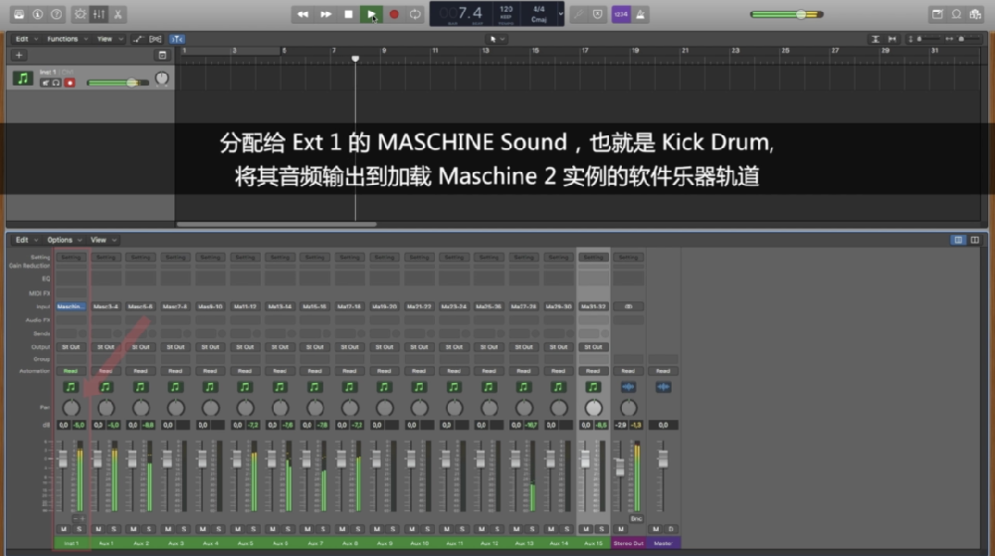The image size is (995, 556).
Task: Toggle the Flex show/hide button
Action: pos(155,40)
